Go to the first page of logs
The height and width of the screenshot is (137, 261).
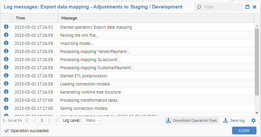pyautogui.click(x=27, y=120)
